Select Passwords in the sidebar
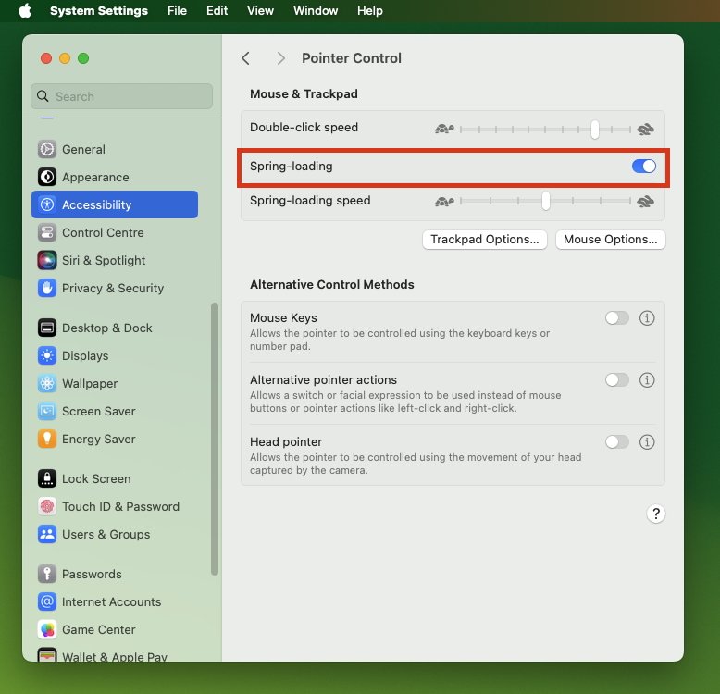 (115, 574)
